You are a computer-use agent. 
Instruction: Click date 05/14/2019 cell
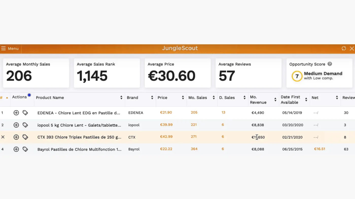292,113
